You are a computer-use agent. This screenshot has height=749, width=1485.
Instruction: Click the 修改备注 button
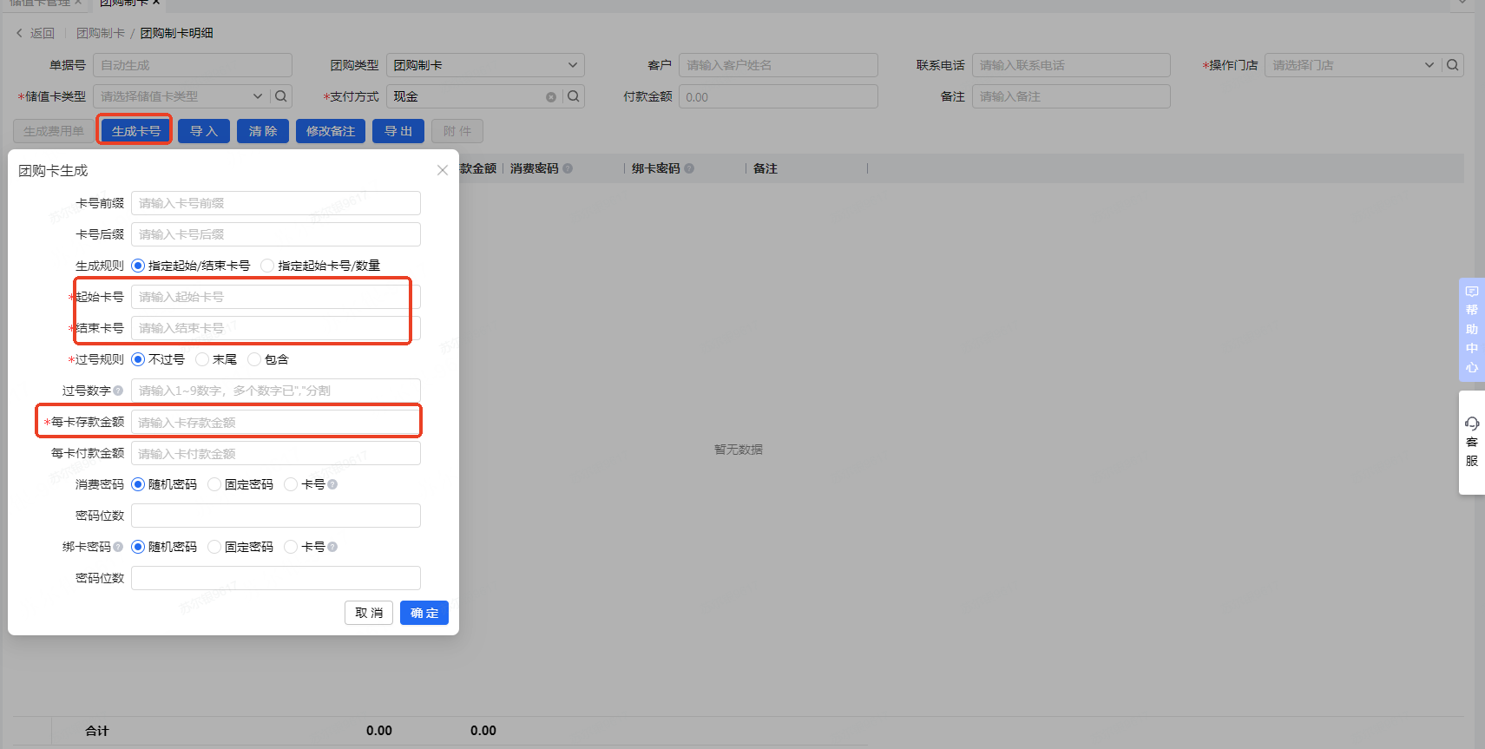click(331, 131)
